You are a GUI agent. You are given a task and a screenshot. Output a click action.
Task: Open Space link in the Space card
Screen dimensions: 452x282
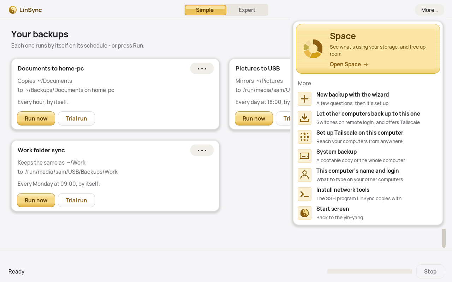[x=349, y=64]
